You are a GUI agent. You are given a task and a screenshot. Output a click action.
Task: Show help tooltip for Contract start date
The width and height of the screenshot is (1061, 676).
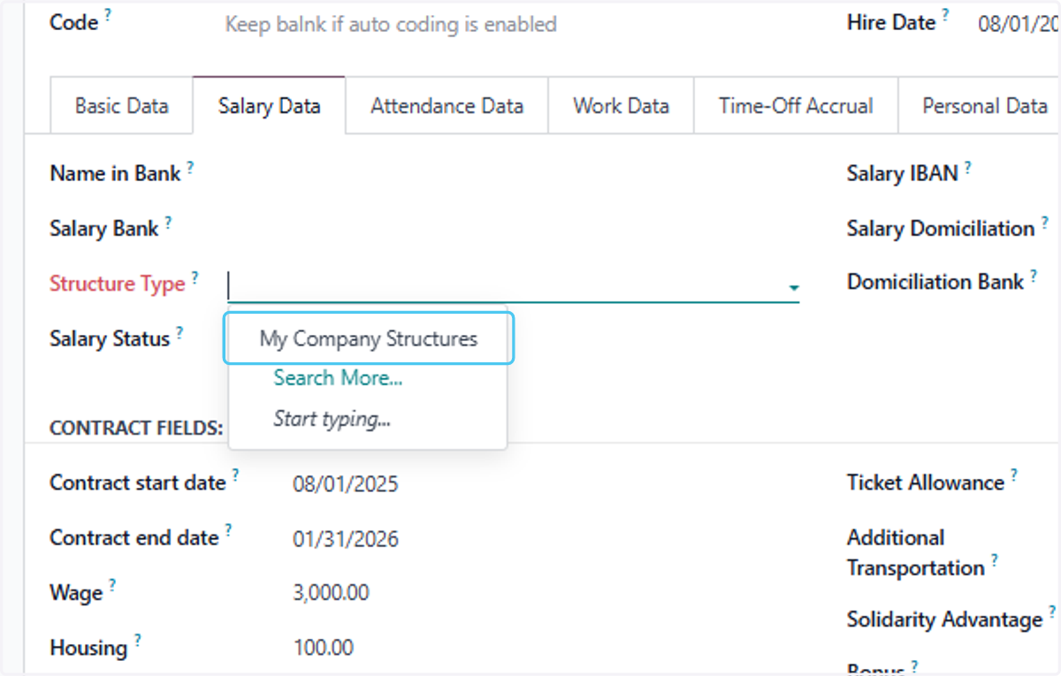click(235, 475)
